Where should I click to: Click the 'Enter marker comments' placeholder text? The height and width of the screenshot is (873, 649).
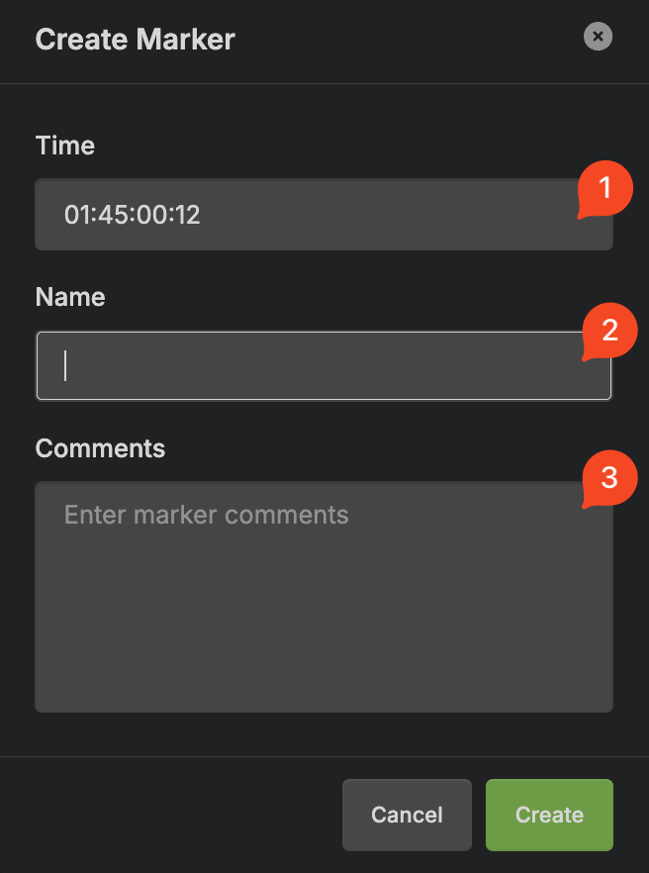[x=206, y=515]
